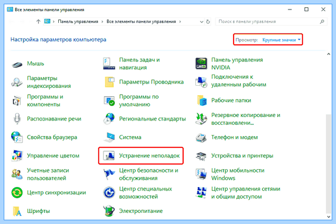The width and height of the screenshot is (336, 224).
Task: Click the control panel icon in address bar
Action: coord(48,21)
